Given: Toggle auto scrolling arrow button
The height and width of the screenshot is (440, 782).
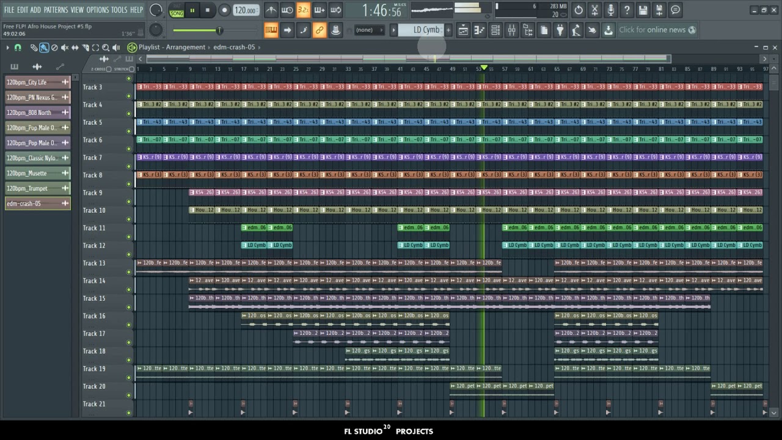Looking at the screenshot, I should pyautogui.click(x=287, y=30).
